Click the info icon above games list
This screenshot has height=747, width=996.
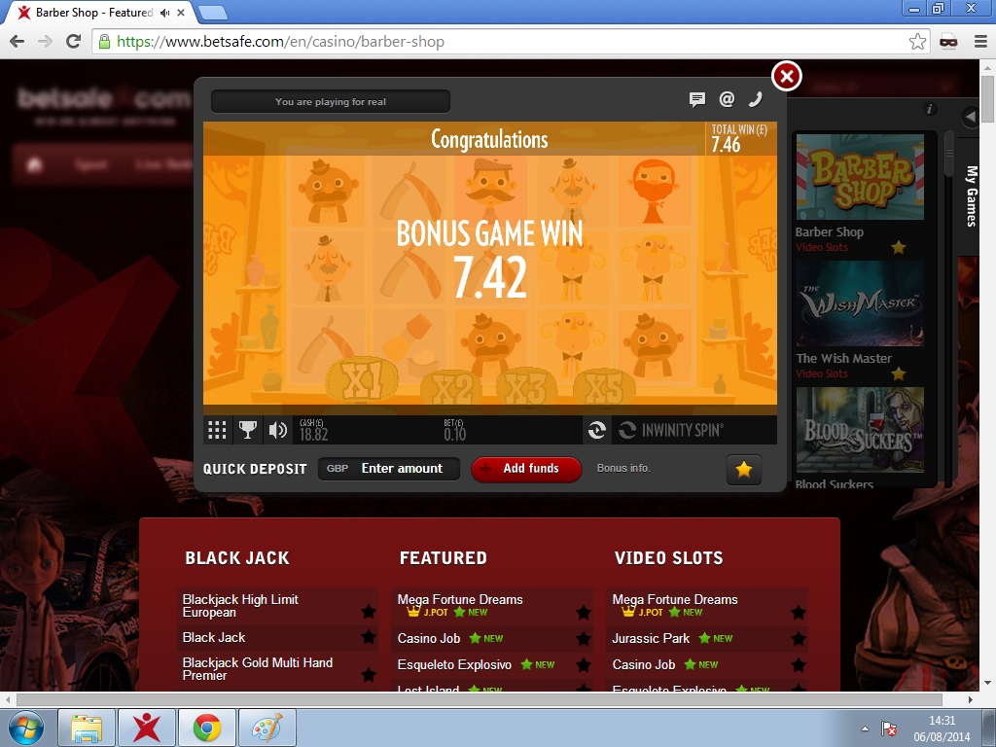pyautogui.click(x=929, y=109)
